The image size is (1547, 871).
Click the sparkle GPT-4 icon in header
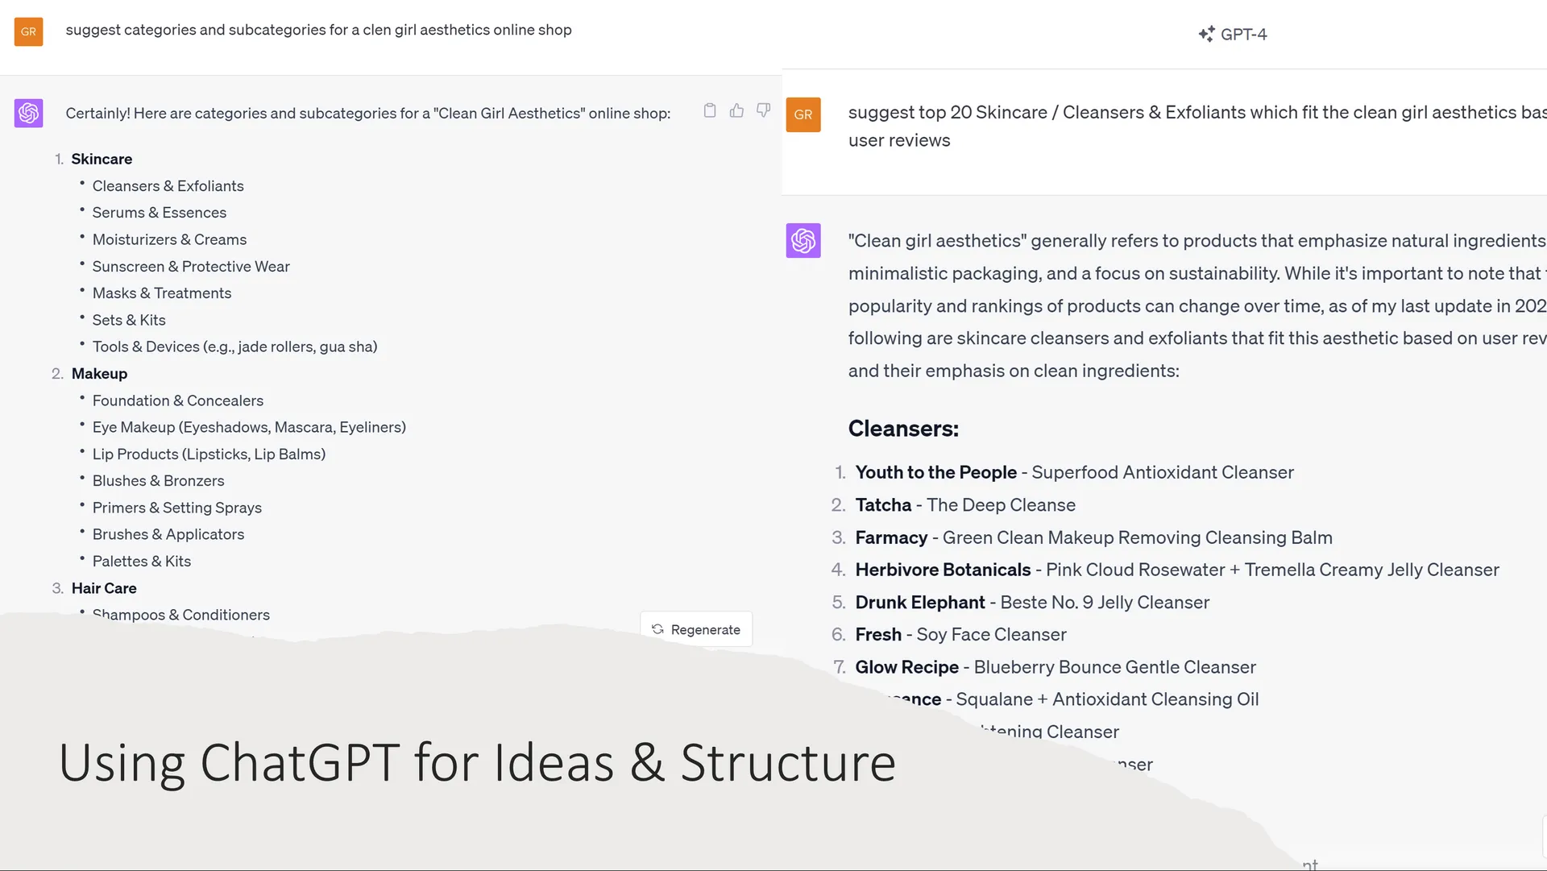tap(1205, 33)
